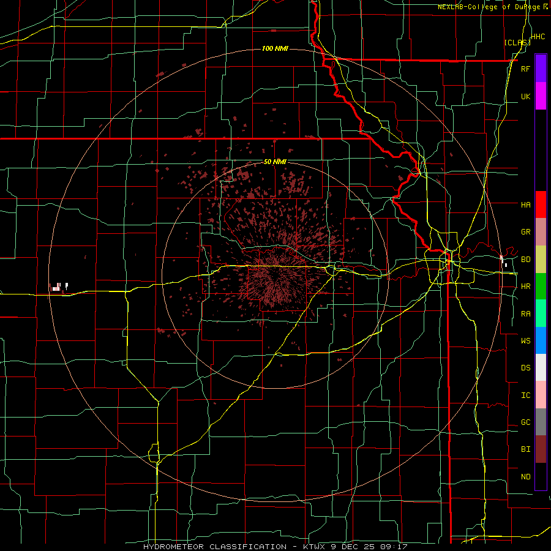The image size is (551, 551).
Task: Click the [CLAS] label
Action: point(517,42)
